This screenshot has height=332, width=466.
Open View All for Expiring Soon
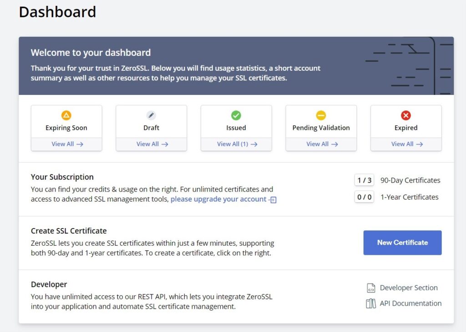click(67, 144)
